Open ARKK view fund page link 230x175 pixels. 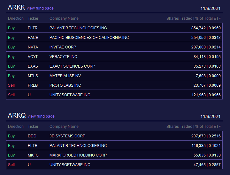pos(40,8)
